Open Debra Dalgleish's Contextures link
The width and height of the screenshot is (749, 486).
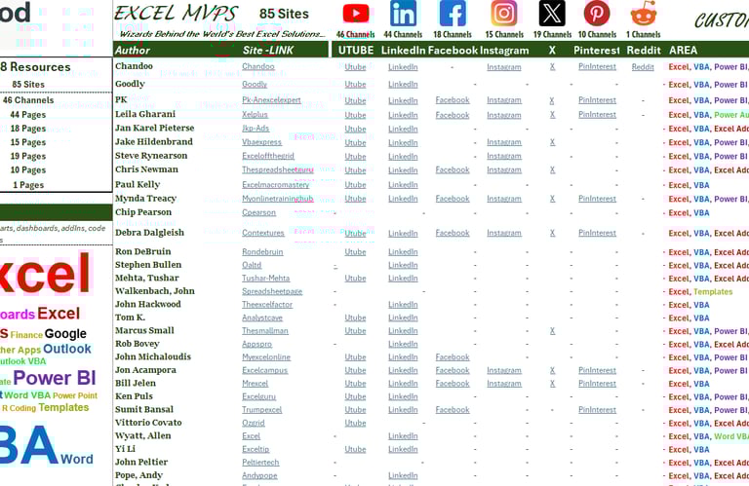pyautogui.click(x=263, y=233)
